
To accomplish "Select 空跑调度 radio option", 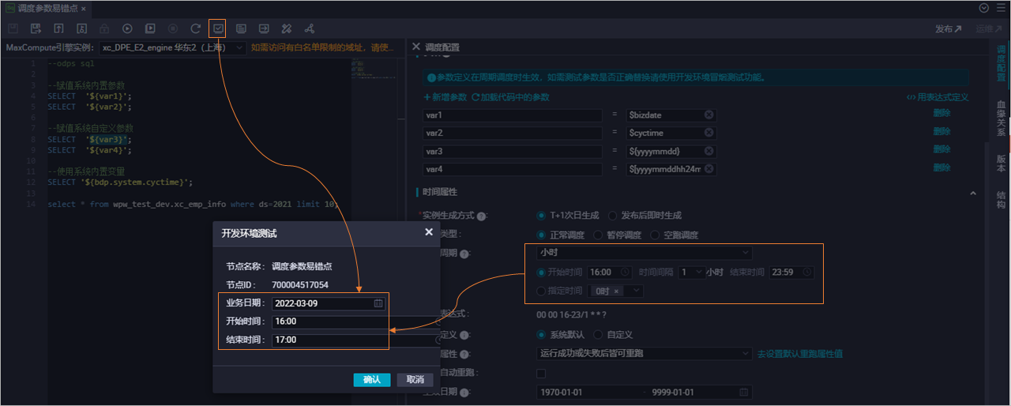I will point(656,235).
